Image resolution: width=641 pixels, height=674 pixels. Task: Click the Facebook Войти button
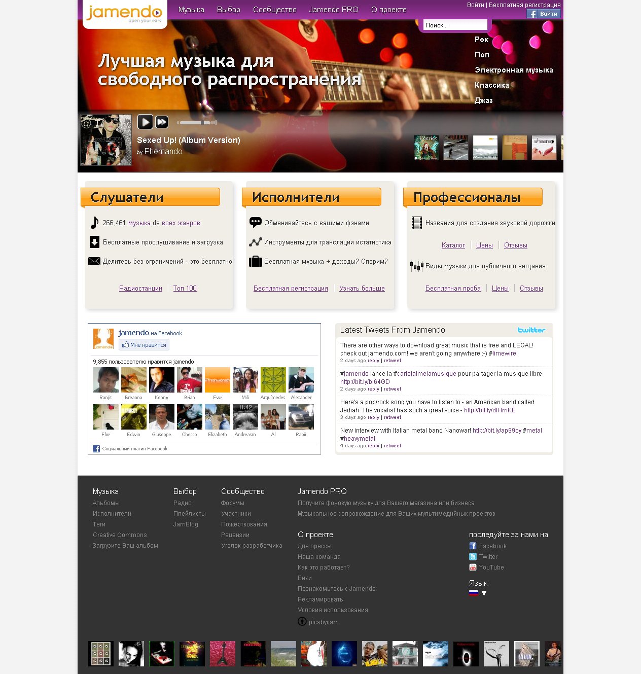pos(543,14)
